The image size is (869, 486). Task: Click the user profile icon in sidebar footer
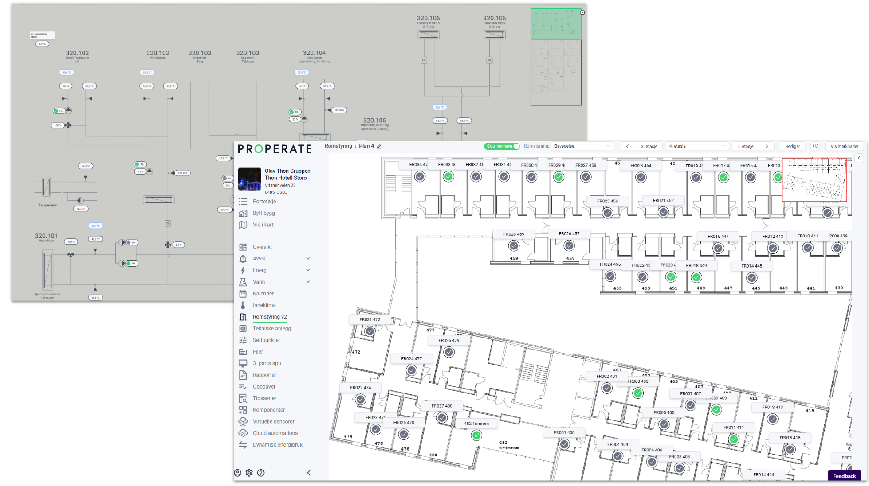[x=238, y=473]
